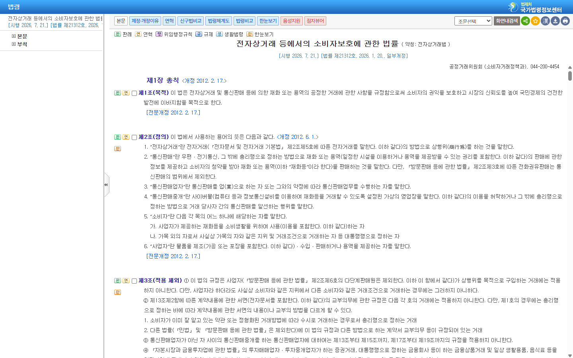Image resolution: width=573 pixels, height=358 pixels.
Task: Click 한눈보기 icon under 제2조(정의)
Action: coord(117,148)
